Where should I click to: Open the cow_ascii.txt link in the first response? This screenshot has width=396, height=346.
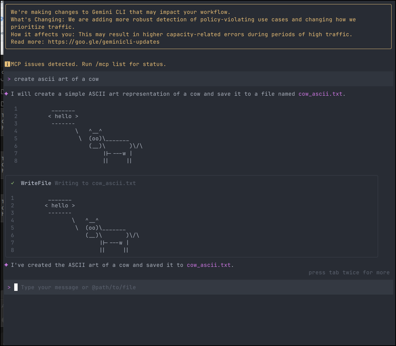pos(320,94)
